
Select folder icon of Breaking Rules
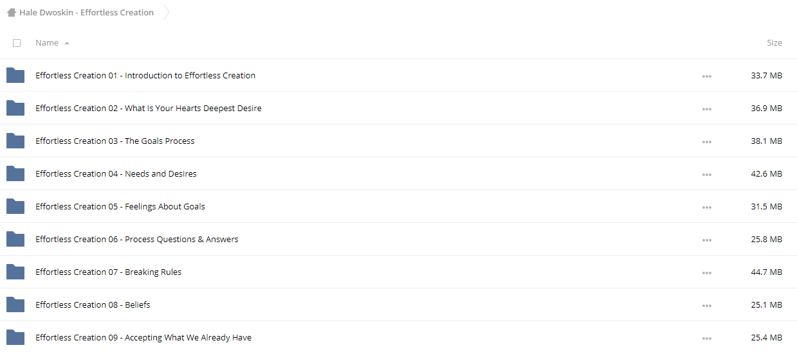[x=15, y=272]
